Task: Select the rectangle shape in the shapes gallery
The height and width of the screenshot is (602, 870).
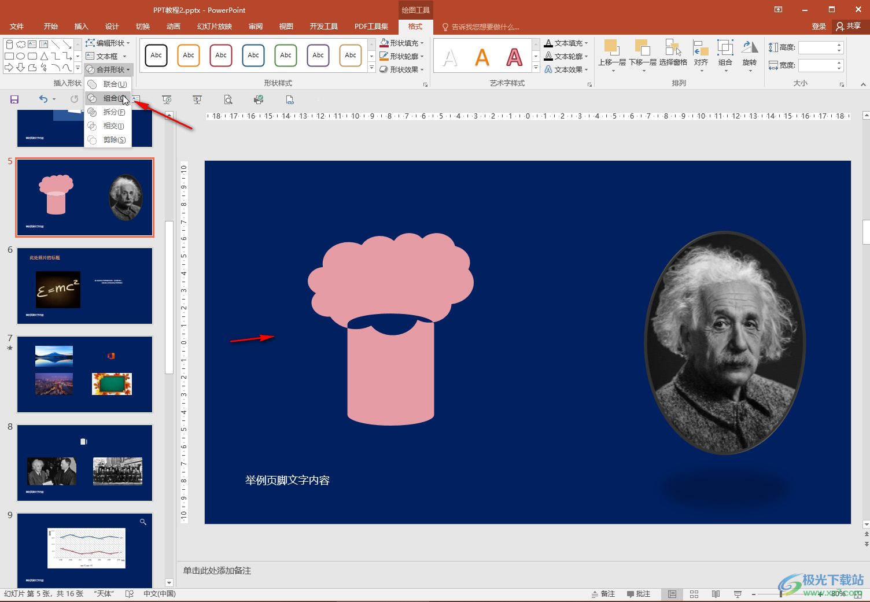Action: point(9,56)
